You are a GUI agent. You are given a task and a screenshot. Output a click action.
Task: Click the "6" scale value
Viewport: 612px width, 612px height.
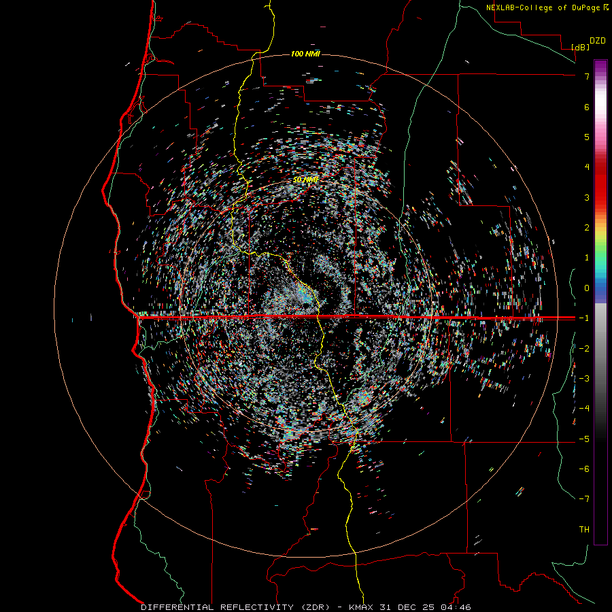[587, 107]
